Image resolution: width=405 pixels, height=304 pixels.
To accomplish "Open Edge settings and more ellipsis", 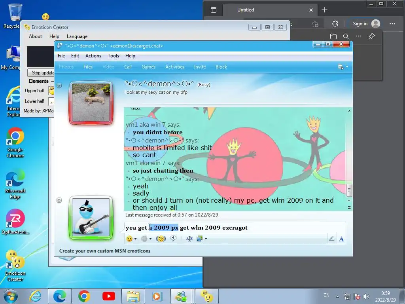I will click(x=392, y=24).
